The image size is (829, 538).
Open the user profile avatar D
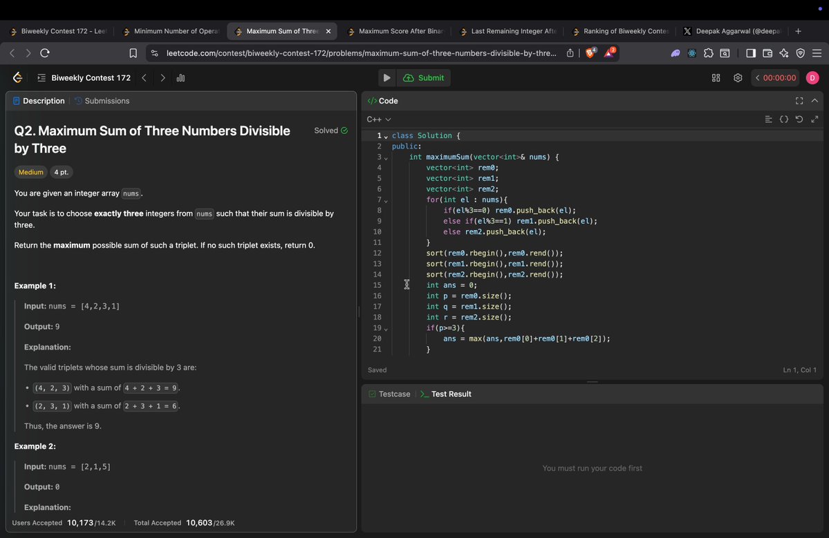coord(812,77)
